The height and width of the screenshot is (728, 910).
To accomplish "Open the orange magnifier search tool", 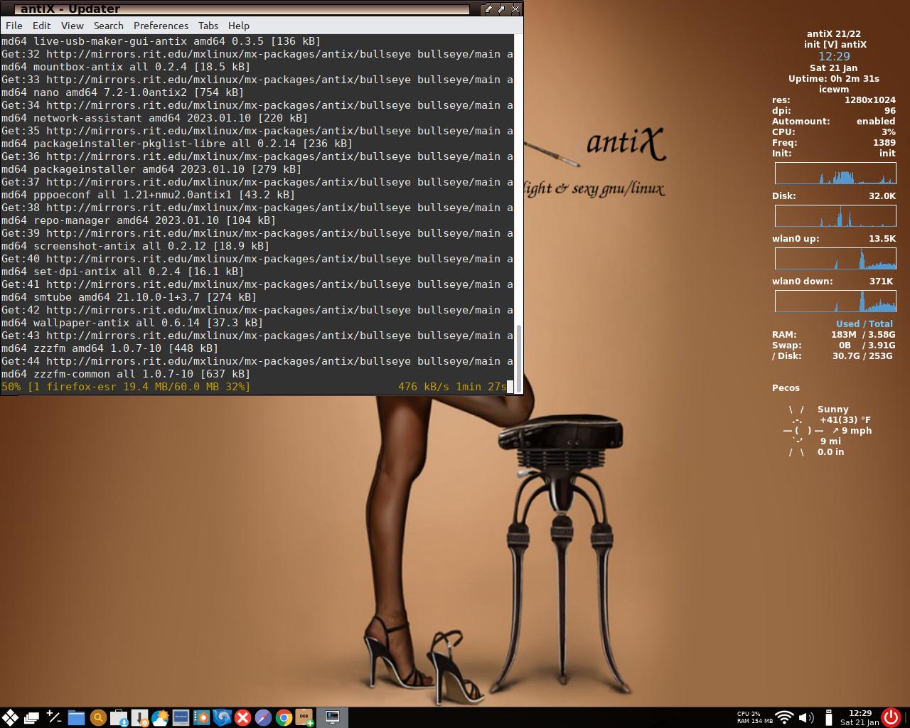I will click(98, 717).
